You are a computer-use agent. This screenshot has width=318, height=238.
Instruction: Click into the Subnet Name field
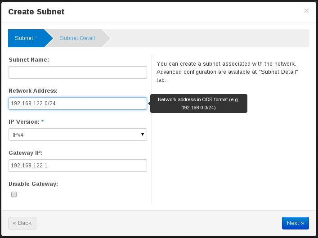78,72
